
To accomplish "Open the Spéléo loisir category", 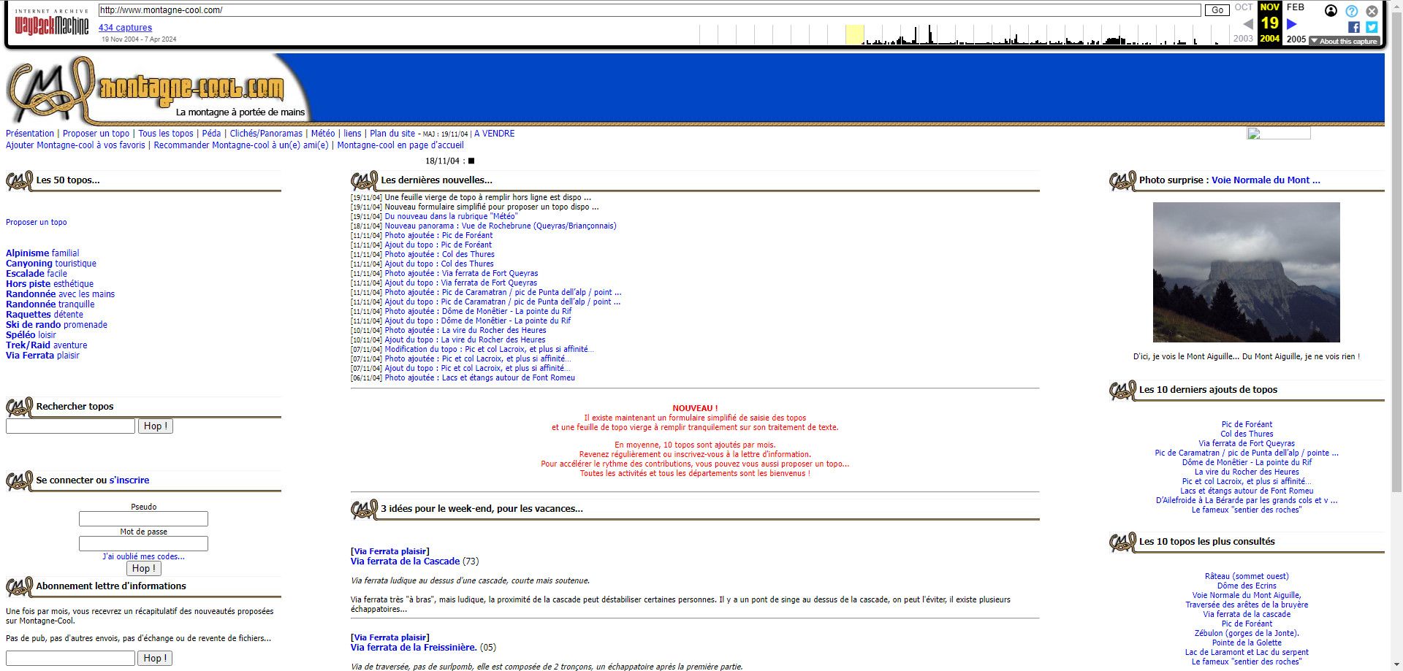I will [x=31, y=335].
